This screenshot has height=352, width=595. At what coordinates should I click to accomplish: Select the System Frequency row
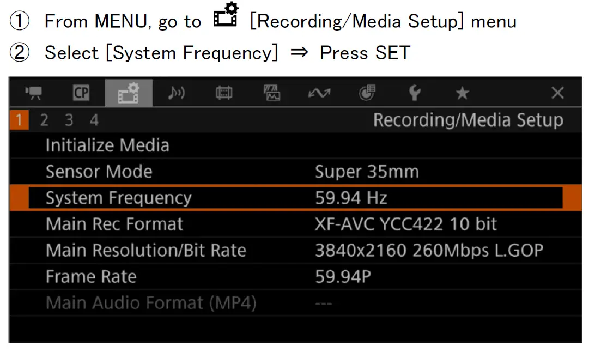tap(294, 198)
